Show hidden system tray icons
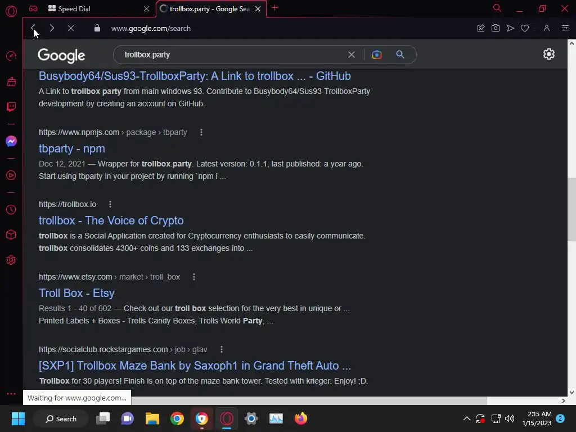Image resolution: width=576 pixels, height=432 pixels. pos(466,418)
